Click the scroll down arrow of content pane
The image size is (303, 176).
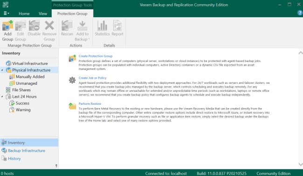301,164
